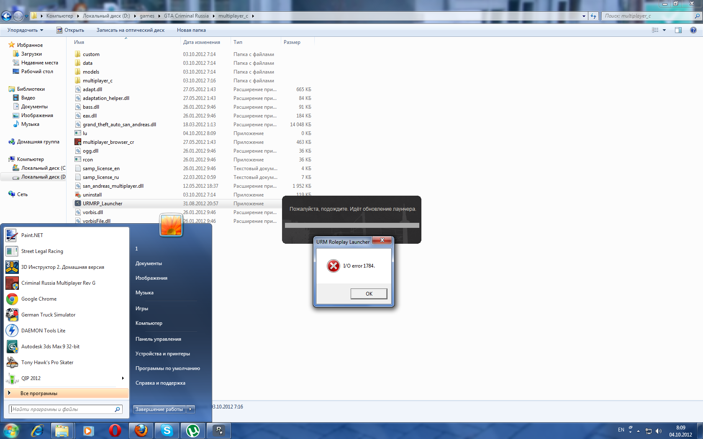This screenshot has width=703, height=439.
Task: Select the multiplayer_browser_cr application
Action: (108, 142)
